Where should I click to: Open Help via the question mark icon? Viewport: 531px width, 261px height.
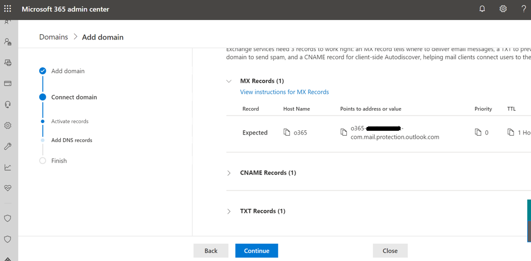coord(523,9)
